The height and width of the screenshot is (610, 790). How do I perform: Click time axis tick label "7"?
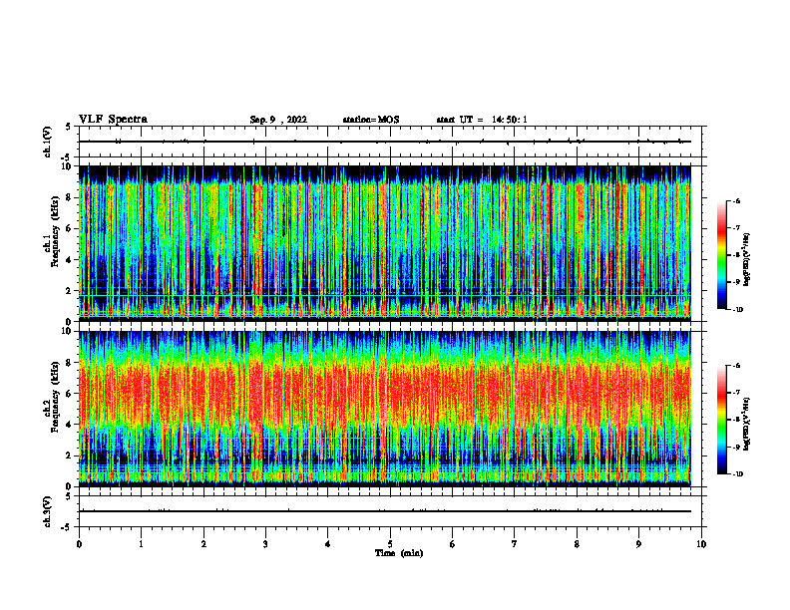click(x=515, y=544)
